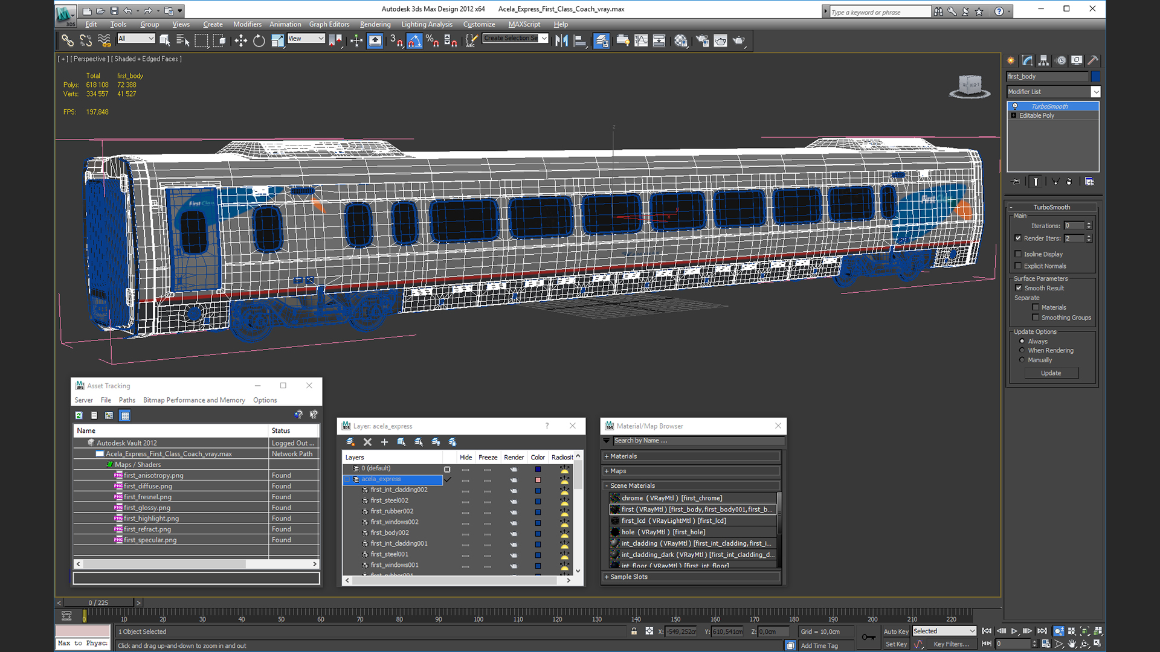Viewport: 1160px width, 652px height.
Task: Play the animation
Action: [x=1014, y=631]
